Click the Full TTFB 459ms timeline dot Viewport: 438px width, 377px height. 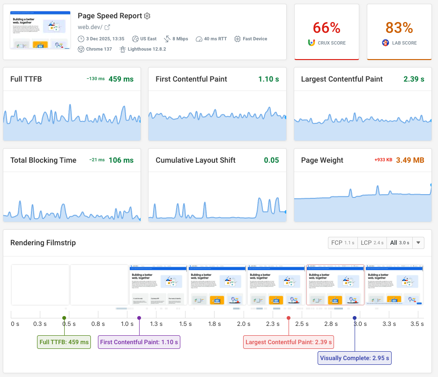(64, 318)
